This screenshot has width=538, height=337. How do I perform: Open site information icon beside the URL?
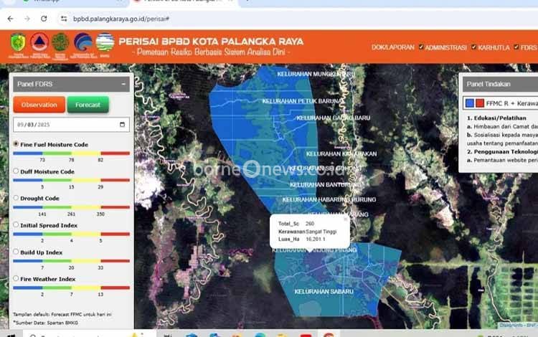[x=64, y=19]
